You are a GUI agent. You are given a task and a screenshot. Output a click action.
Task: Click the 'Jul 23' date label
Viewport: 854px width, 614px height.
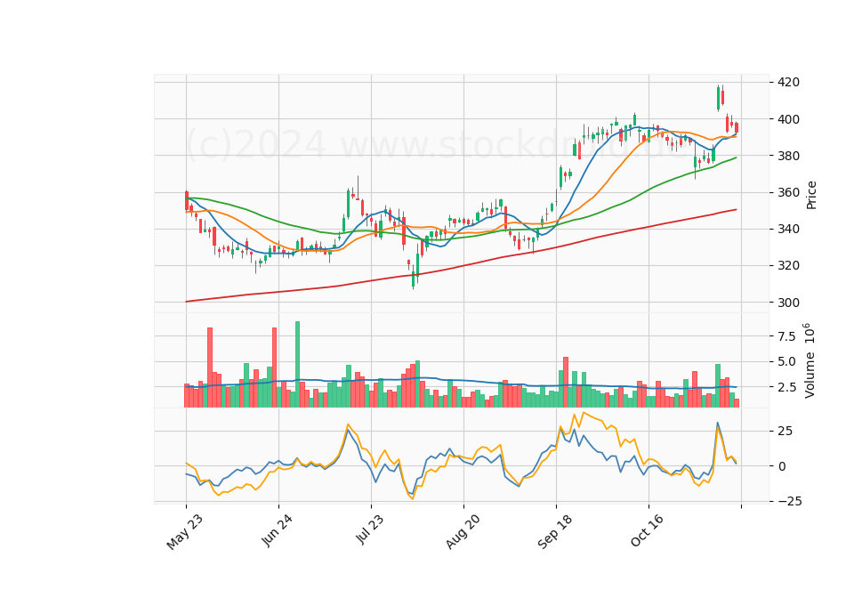[x=370, y=529]
